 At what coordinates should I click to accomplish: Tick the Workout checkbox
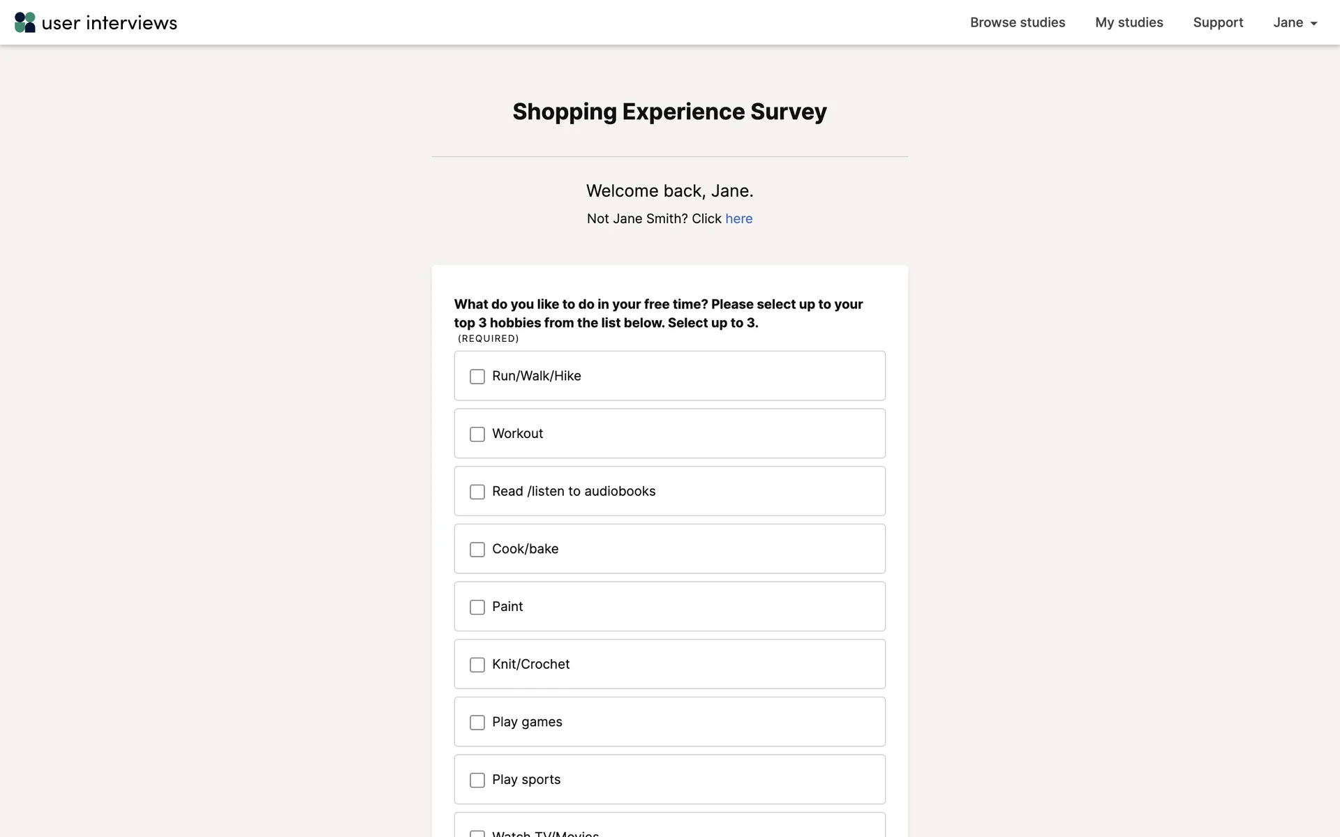coord(477,435)
